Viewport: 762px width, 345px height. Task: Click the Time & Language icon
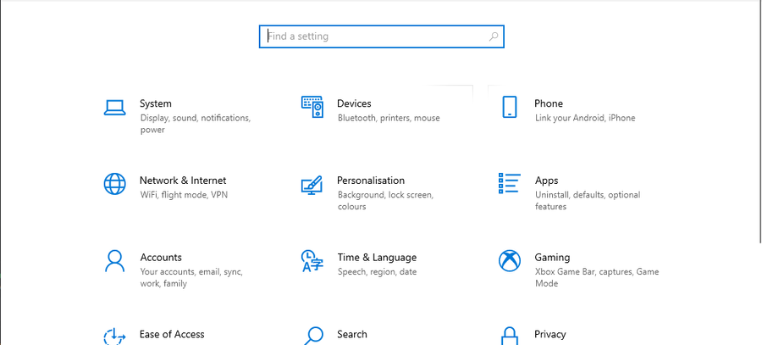[x=312, y=260]
